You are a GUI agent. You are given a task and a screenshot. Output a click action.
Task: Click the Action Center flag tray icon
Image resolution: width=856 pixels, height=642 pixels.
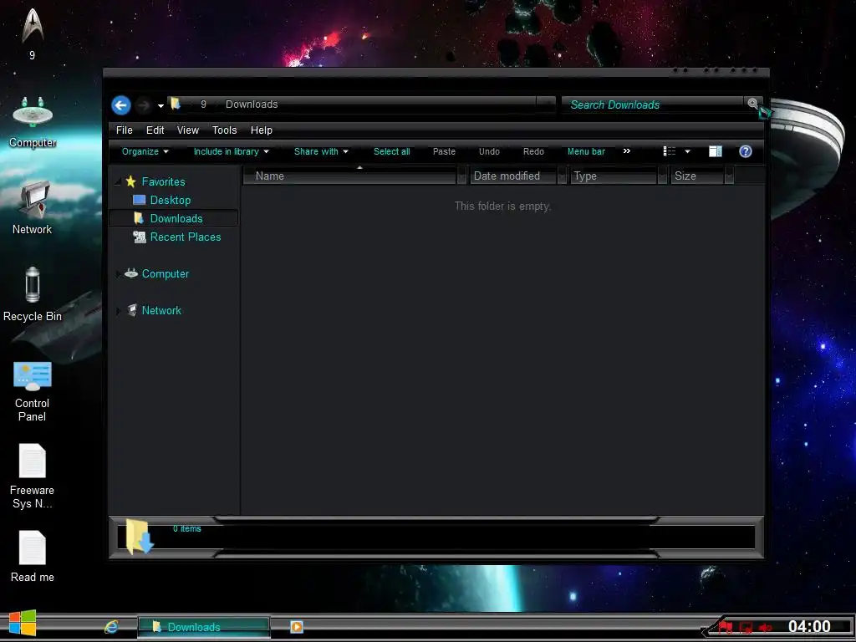point(726,627)
